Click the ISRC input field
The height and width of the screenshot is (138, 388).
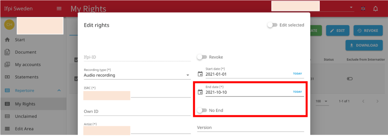137,94
